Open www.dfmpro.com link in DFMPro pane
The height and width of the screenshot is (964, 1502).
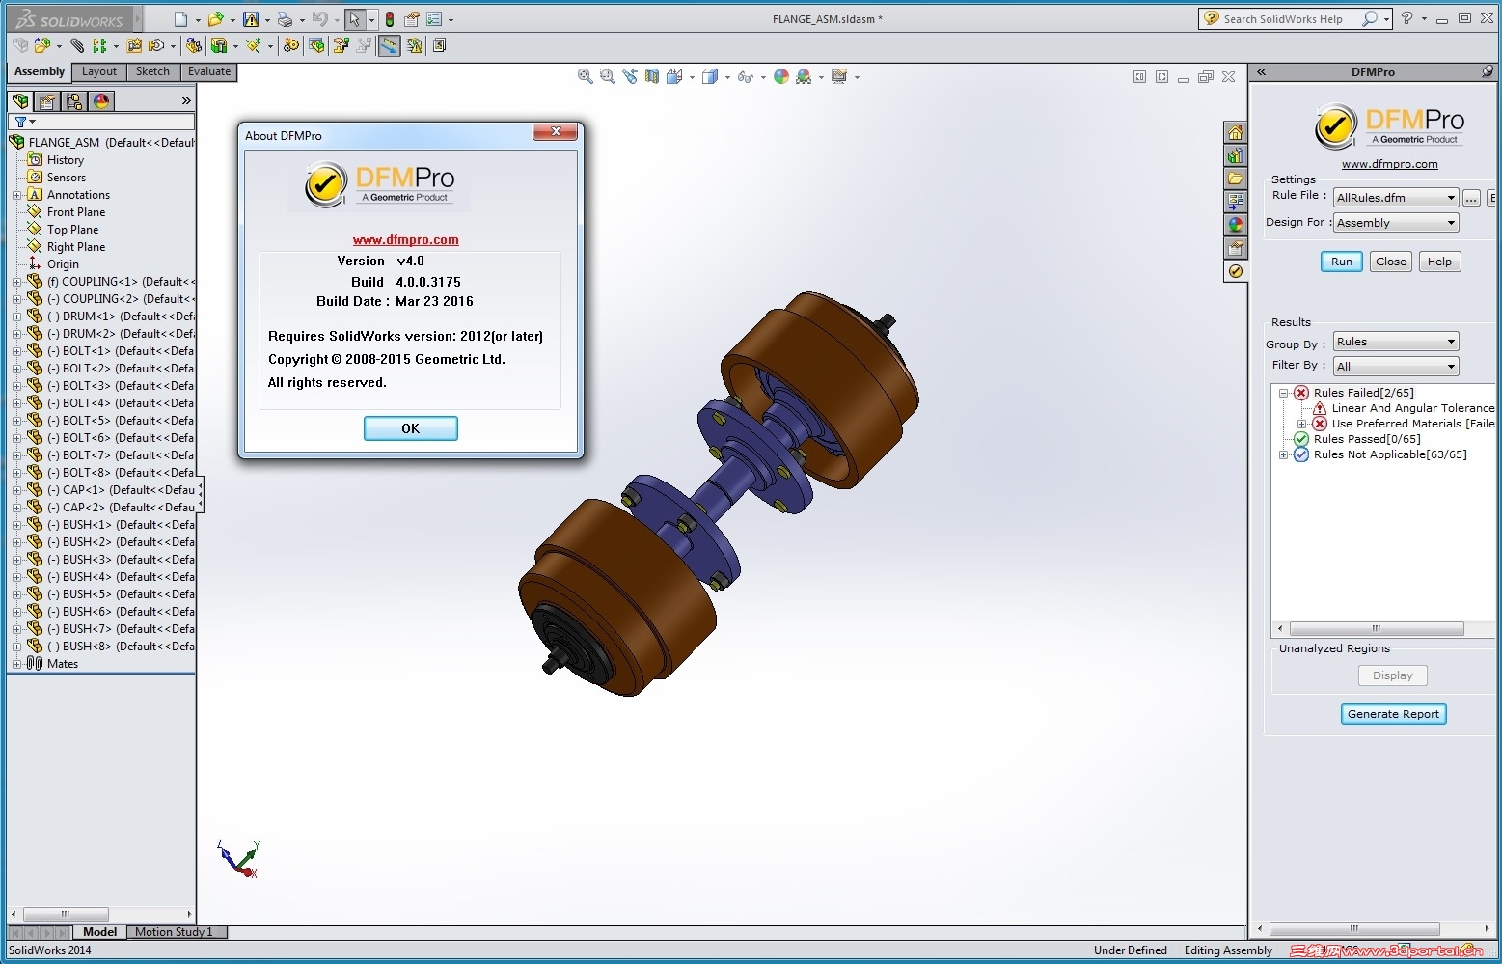click(1390, 164)
